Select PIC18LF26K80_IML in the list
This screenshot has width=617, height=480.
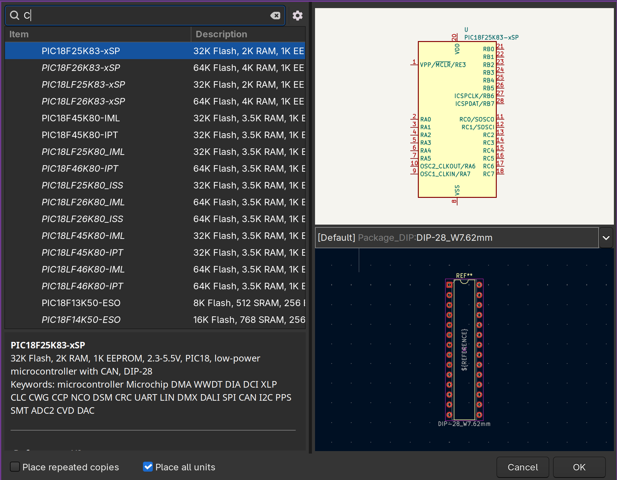pos(155,202)
